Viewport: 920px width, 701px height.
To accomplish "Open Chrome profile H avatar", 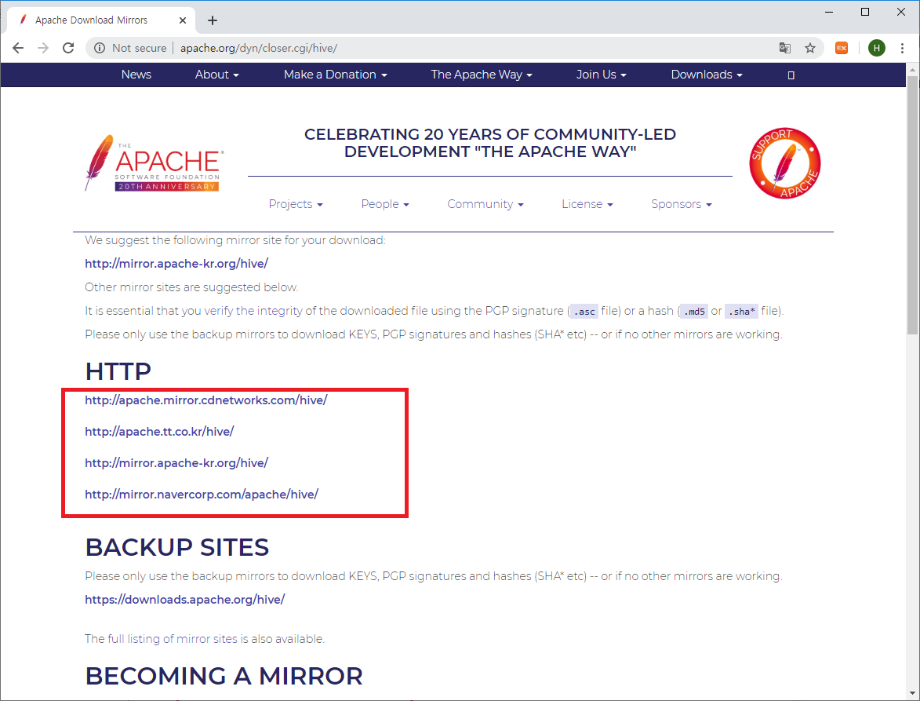I will [877, 48].
